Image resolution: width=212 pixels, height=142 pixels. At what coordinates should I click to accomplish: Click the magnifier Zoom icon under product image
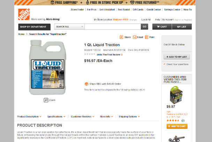pos(46,100)
